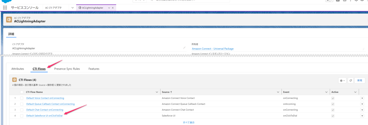This screenshot has height=125, width=368.
Task: Show row actions for Default Voice Contact onConnecting
Action: pos(362,98)
